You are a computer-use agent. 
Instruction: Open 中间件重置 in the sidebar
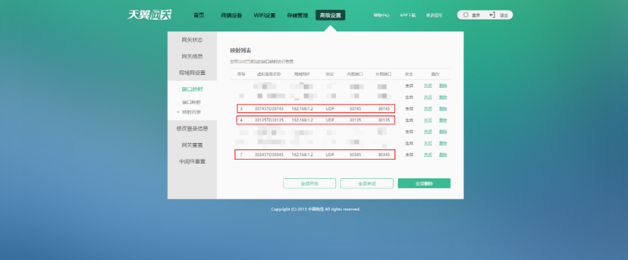192,161
